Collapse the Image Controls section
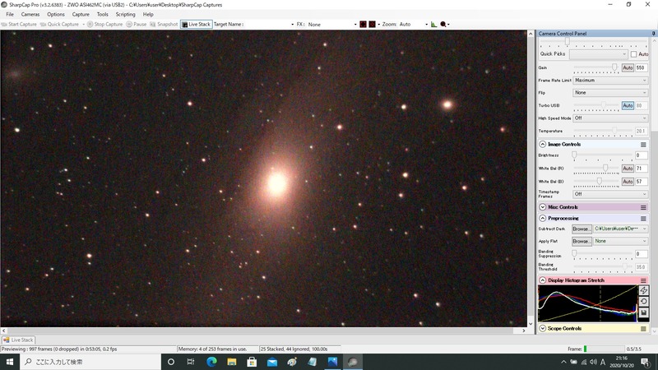Viewport: 658px width, 370px height. coord(542,145)
